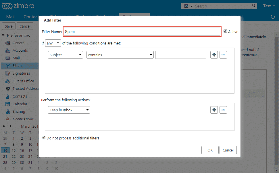Select the Out of Office icon
Screen dimensions: 279x173
pyautogui.click(x=8, y=81)
